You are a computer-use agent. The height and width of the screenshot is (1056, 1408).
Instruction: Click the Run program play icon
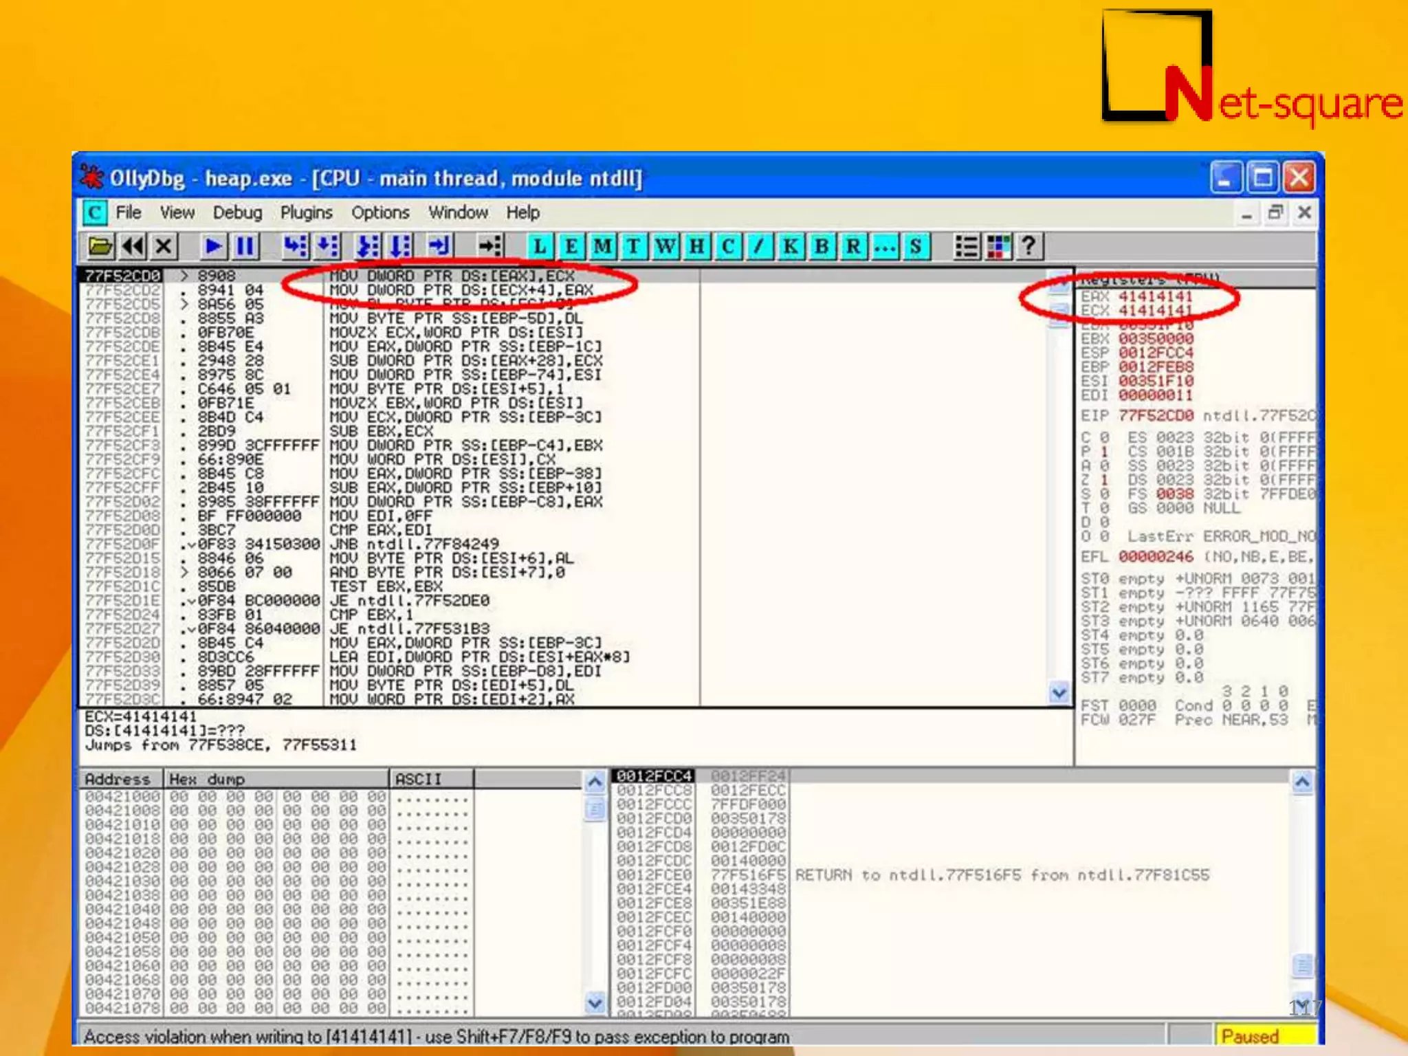(x=213, y=246)
